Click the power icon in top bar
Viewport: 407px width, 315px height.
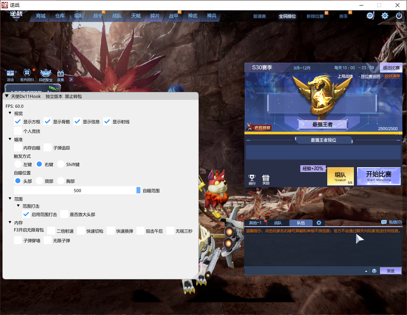tap(399, 16)
